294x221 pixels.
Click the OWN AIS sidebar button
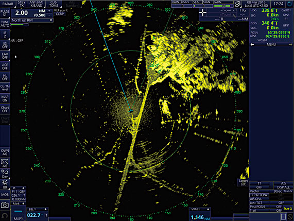click(5, 152)
